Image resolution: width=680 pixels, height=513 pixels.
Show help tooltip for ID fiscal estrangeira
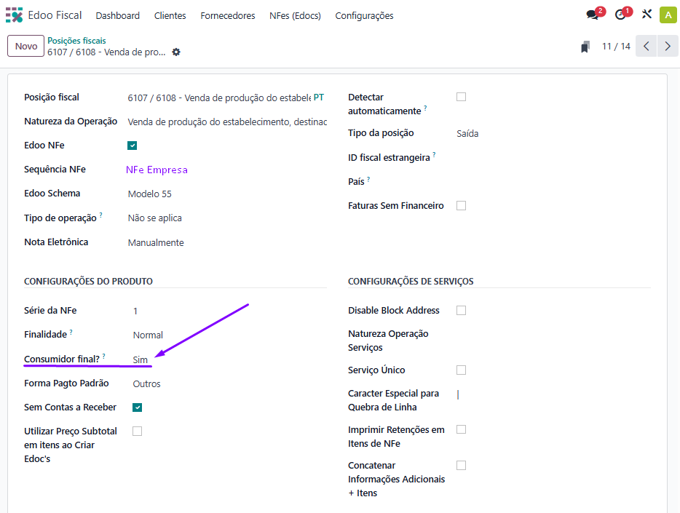pyautogui.click(x=434, y=154)
